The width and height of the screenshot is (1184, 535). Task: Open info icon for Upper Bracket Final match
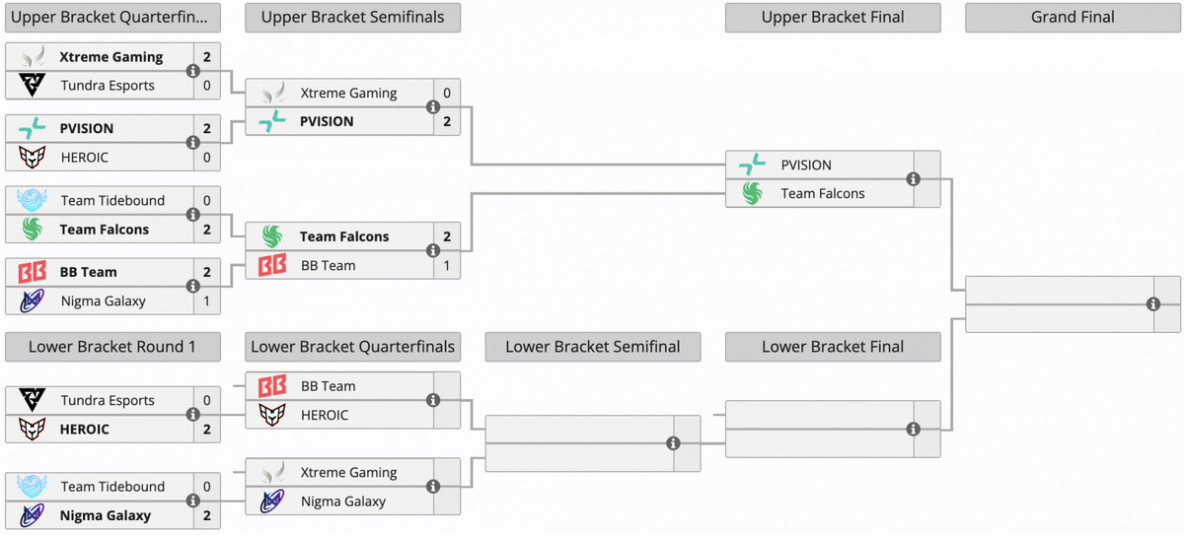(x=914, y=179)
